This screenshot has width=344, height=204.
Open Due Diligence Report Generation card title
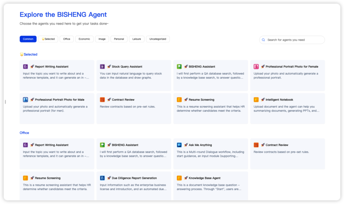(x=134, y=178)
